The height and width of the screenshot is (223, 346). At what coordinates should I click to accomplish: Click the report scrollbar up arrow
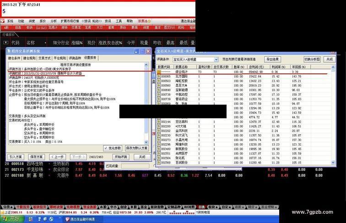(x=146, y=65)
